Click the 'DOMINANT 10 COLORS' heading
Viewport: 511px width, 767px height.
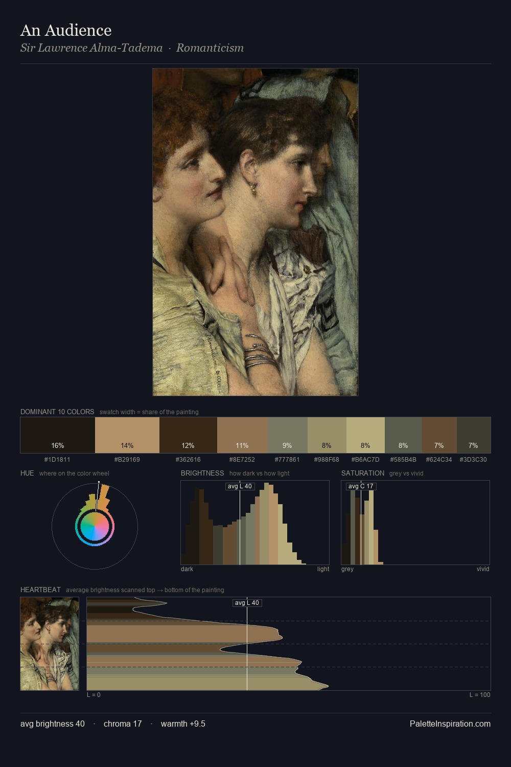(57, 412)
